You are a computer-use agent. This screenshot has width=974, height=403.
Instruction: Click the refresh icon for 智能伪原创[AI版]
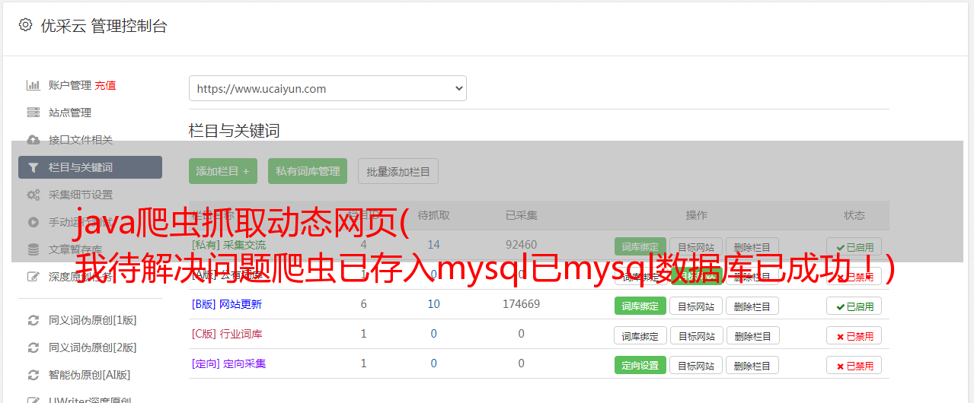click(x=33, y=375)
